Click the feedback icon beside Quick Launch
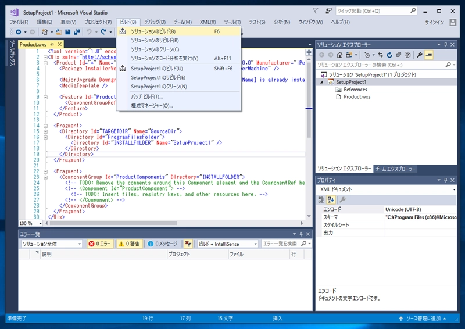This screenshot has width=465, height=329. [x=328, y=11]
